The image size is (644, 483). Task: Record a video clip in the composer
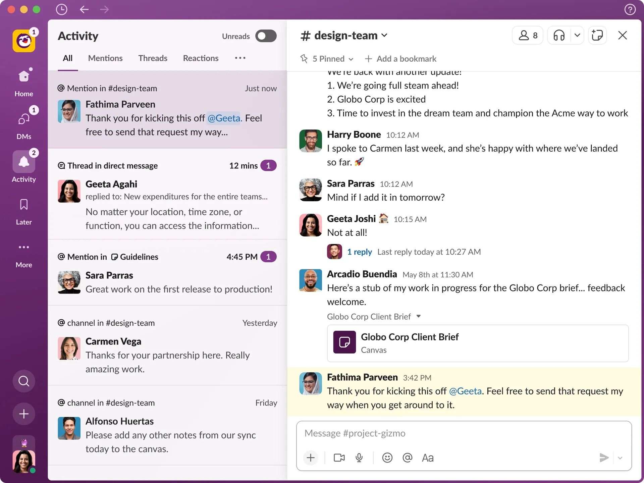[339, 458]
